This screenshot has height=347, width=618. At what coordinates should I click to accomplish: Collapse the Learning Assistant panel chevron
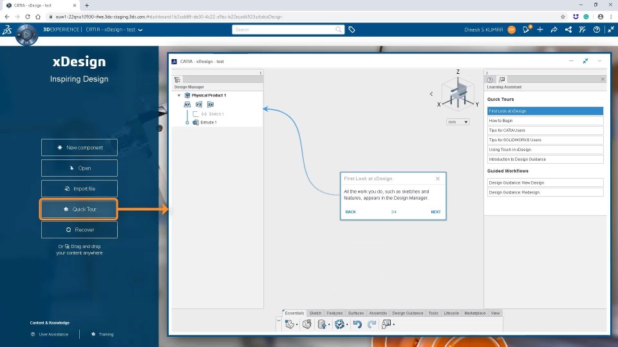click(487, 73)
